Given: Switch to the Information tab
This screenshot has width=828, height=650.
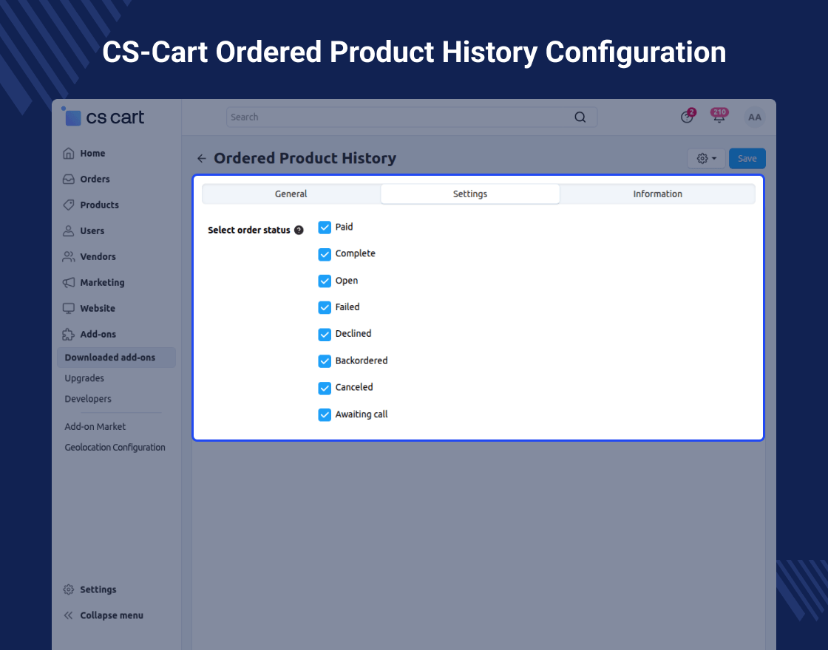Looking at the screenshot, I should [x=657, y=194].
